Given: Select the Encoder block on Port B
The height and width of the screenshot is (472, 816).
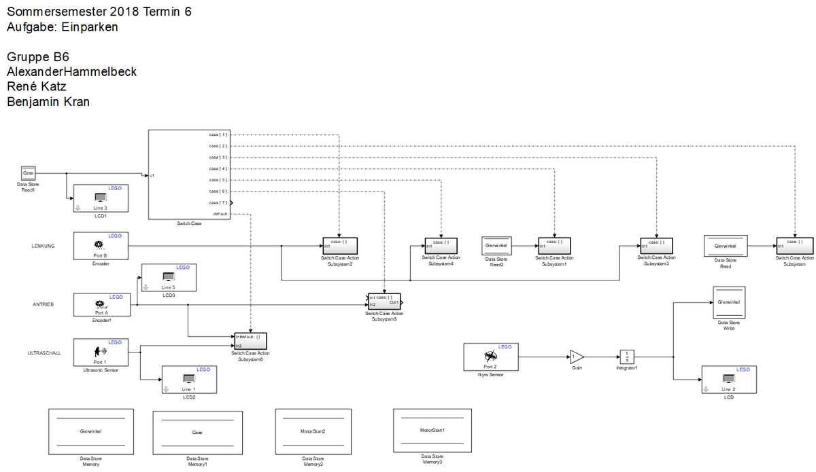Looking at the screenshot, I should 101,245.
